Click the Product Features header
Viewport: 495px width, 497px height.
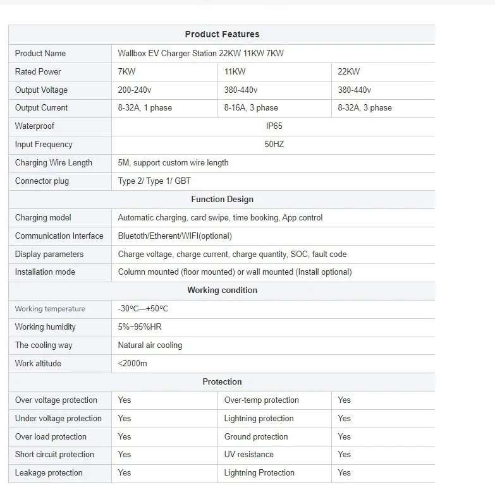(x=222, y=34)
